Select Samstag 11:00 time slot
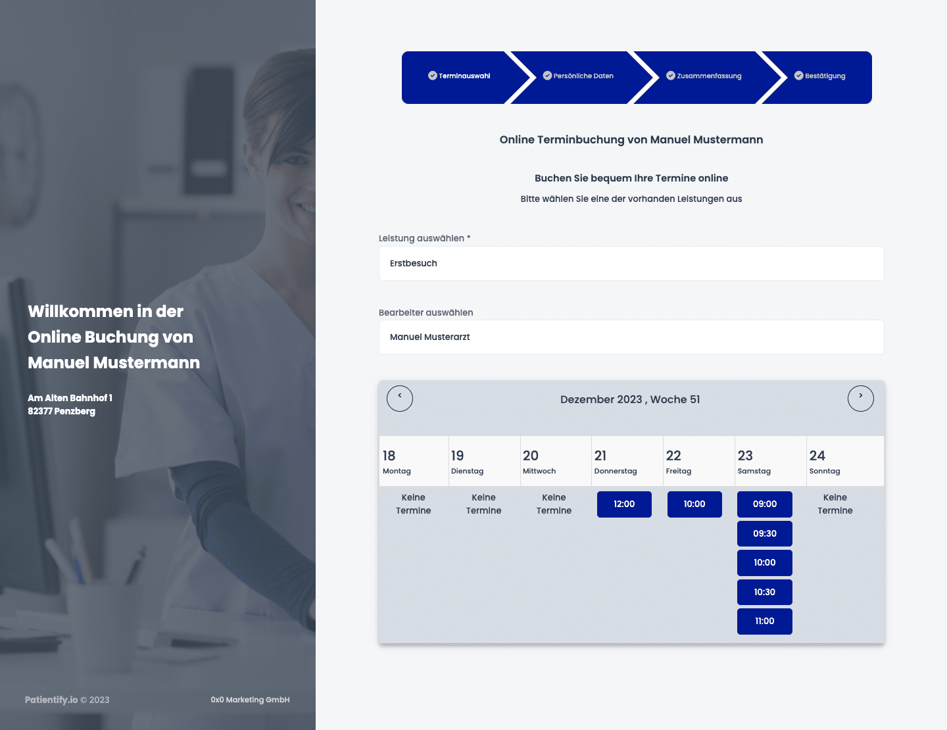947x730 pixels. point(765,621)
